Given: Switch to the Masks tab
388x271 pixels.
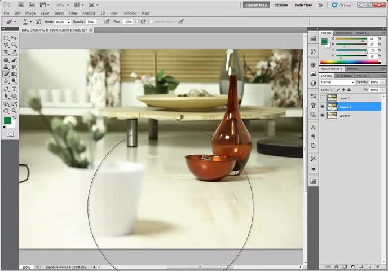Looking at the screenshot, I should 352,69.
